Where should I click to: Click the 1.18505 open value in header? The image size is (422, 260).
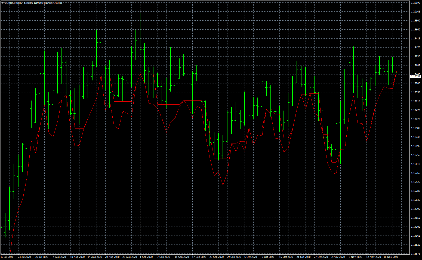(x=28, y=3)
